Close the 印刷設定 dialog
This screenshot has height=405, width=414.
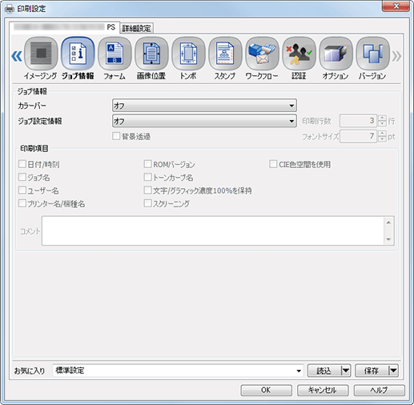pos(396,6)
